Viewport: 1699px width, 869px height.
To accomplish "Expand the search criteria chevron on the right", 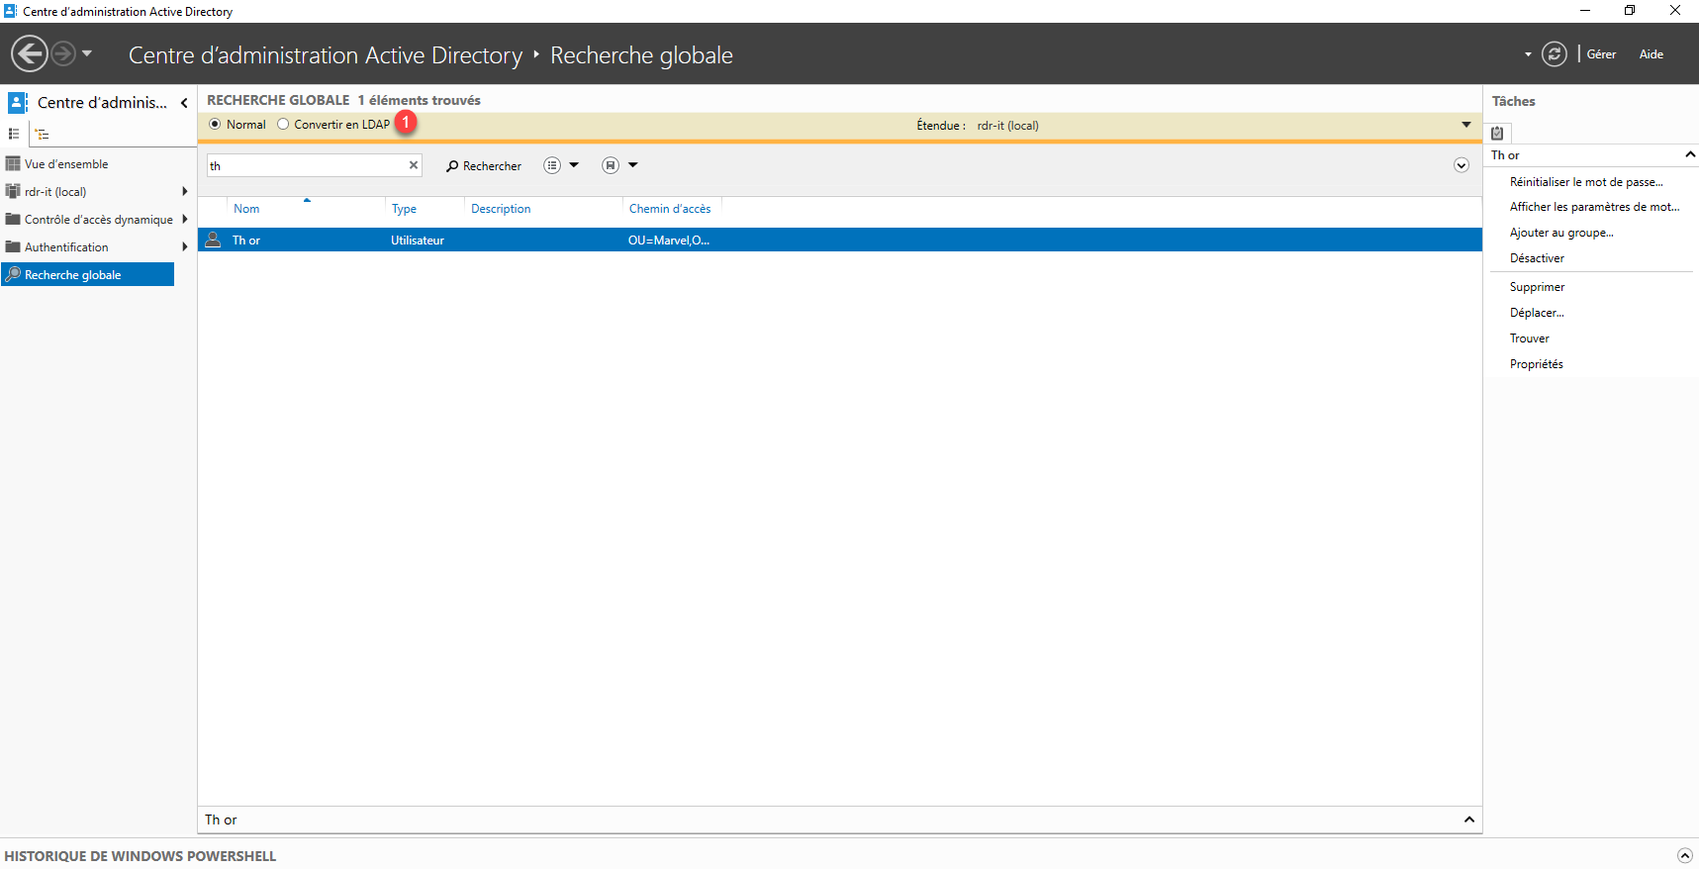I will [x=1462, y=165].
